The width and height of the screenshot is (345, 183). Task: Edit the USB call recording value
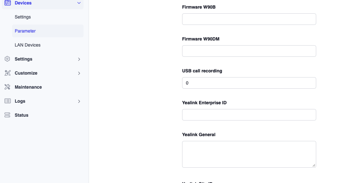click(249, 83)
